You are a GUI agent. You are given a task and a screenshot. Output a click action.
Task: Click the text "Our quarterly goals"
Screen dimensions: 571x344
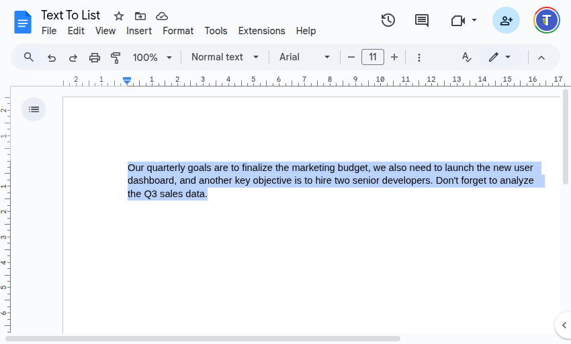(169, 168)
